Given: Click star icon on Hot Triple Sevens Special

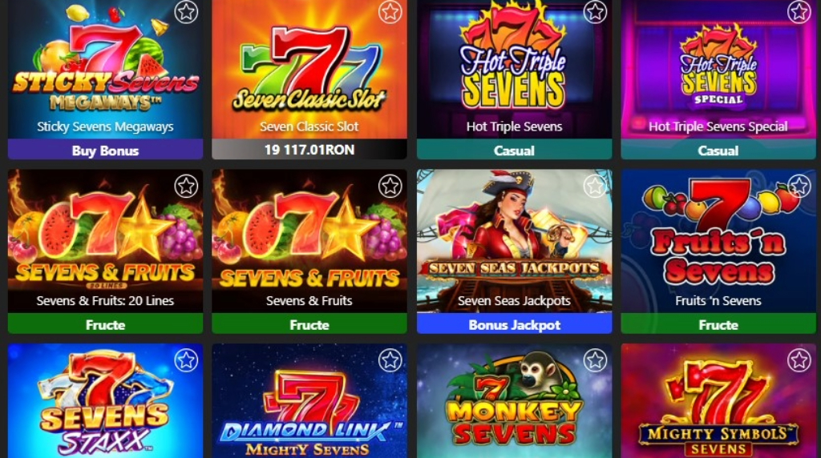Looking at the screenshot, I should click(x=799, y=11).
